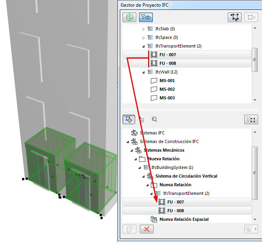Collapse Sistemas de Construcción IFC node

[x=128, y=142]
